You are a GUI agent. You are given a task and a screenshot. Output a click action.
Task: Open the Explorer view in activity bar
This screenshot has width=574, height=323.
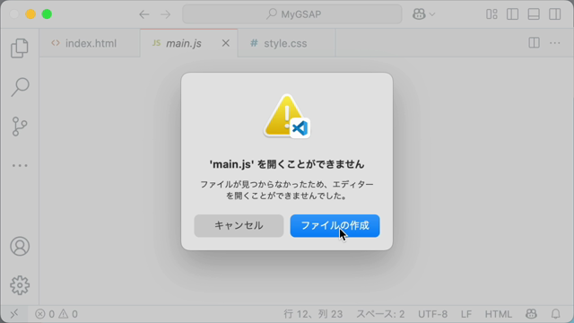click(x=20, y=48)
